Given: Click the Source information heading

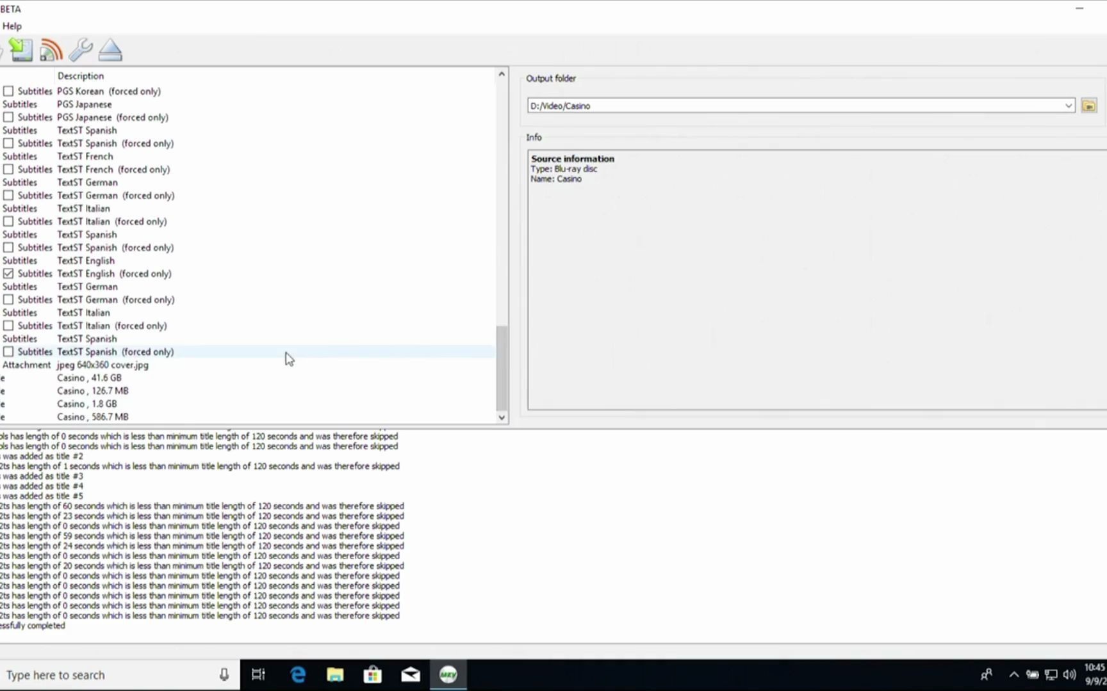Looking at the screenshot, I should (x=572, y=159).
